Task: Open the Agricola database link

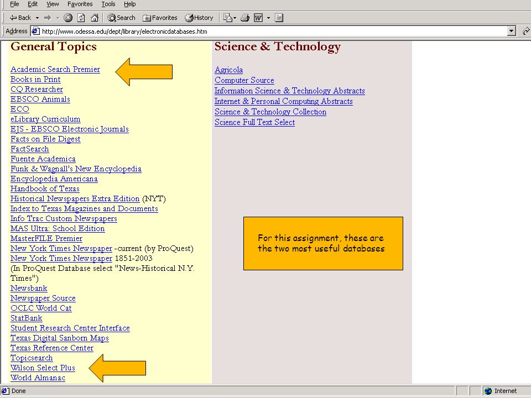Action: [x=228, y=70]
